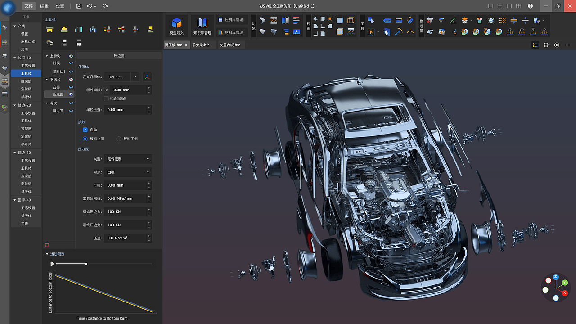Image resolution: width=576 pixels, height=324 pixels.
Task: Click the blue pins tool icon
Action: [x=93, y=29]
